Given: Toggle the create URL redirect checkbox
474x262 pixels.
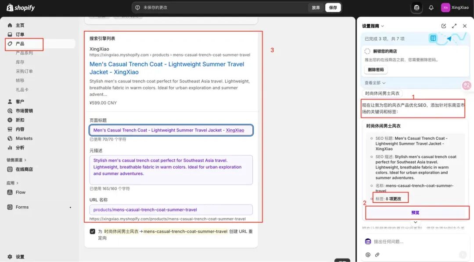Looking at the screenshot, I should tap(92, 231).
